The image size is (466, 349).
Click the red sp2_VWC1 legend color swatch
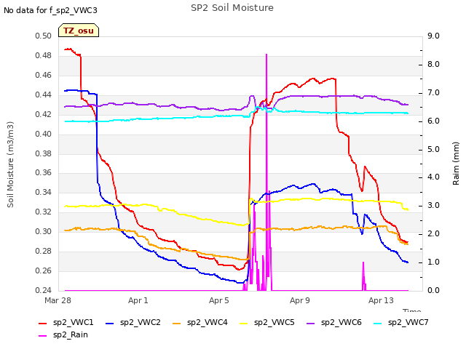click(43, 323)
